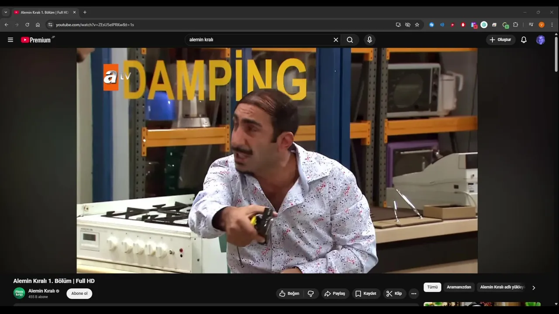
Task: Open the Alemin Kıralı channel avatar
Action: (19, 293)
